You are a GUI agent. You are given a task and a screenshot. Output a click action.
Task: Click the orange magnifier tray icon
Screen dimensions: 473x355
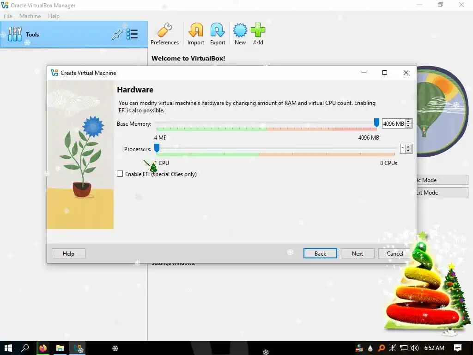[382, 348]
